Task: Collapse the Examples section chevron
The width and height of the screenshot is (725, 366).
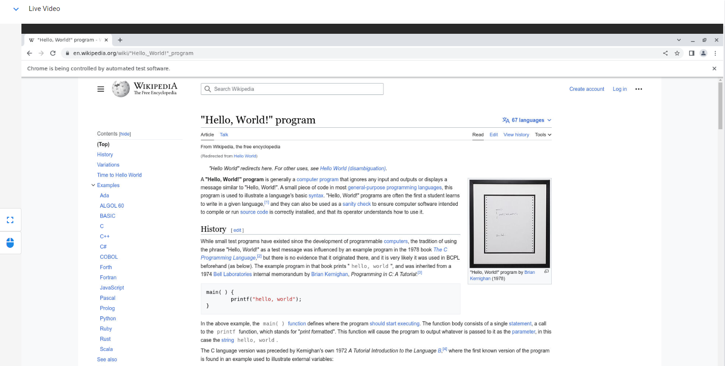Action: click(x=93, y=185)
